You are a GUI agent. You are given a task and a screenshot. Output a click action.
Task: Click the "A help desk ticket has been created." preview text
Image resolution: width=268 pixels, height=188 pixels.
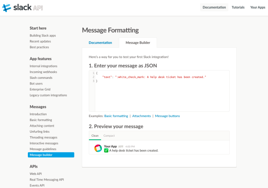(x=134, y=151)
